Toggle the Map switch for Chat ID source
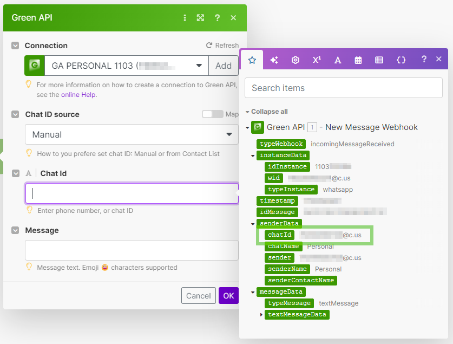The width and height of the screenshot is (453, 344). 212,114
